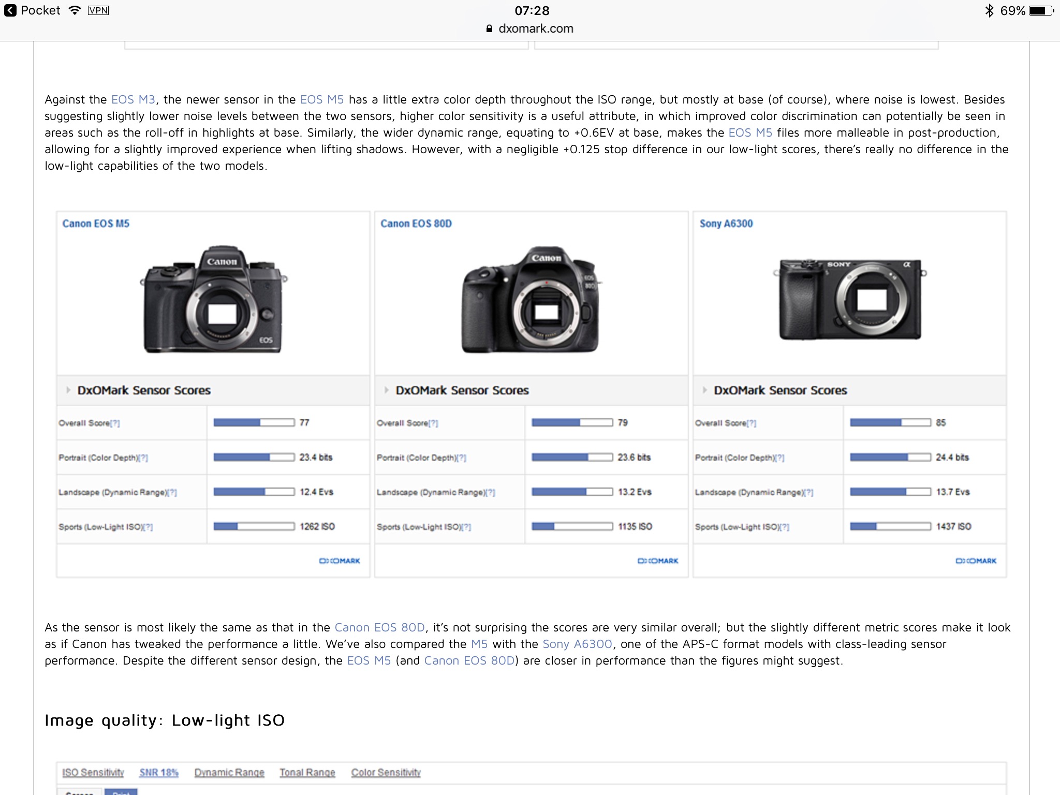Image resolution: width=1060 pixels, height=795 pixels.
Task: Open help [?] for Sony A6300 Portrait Color Depth
Action: tap(780, 458)
